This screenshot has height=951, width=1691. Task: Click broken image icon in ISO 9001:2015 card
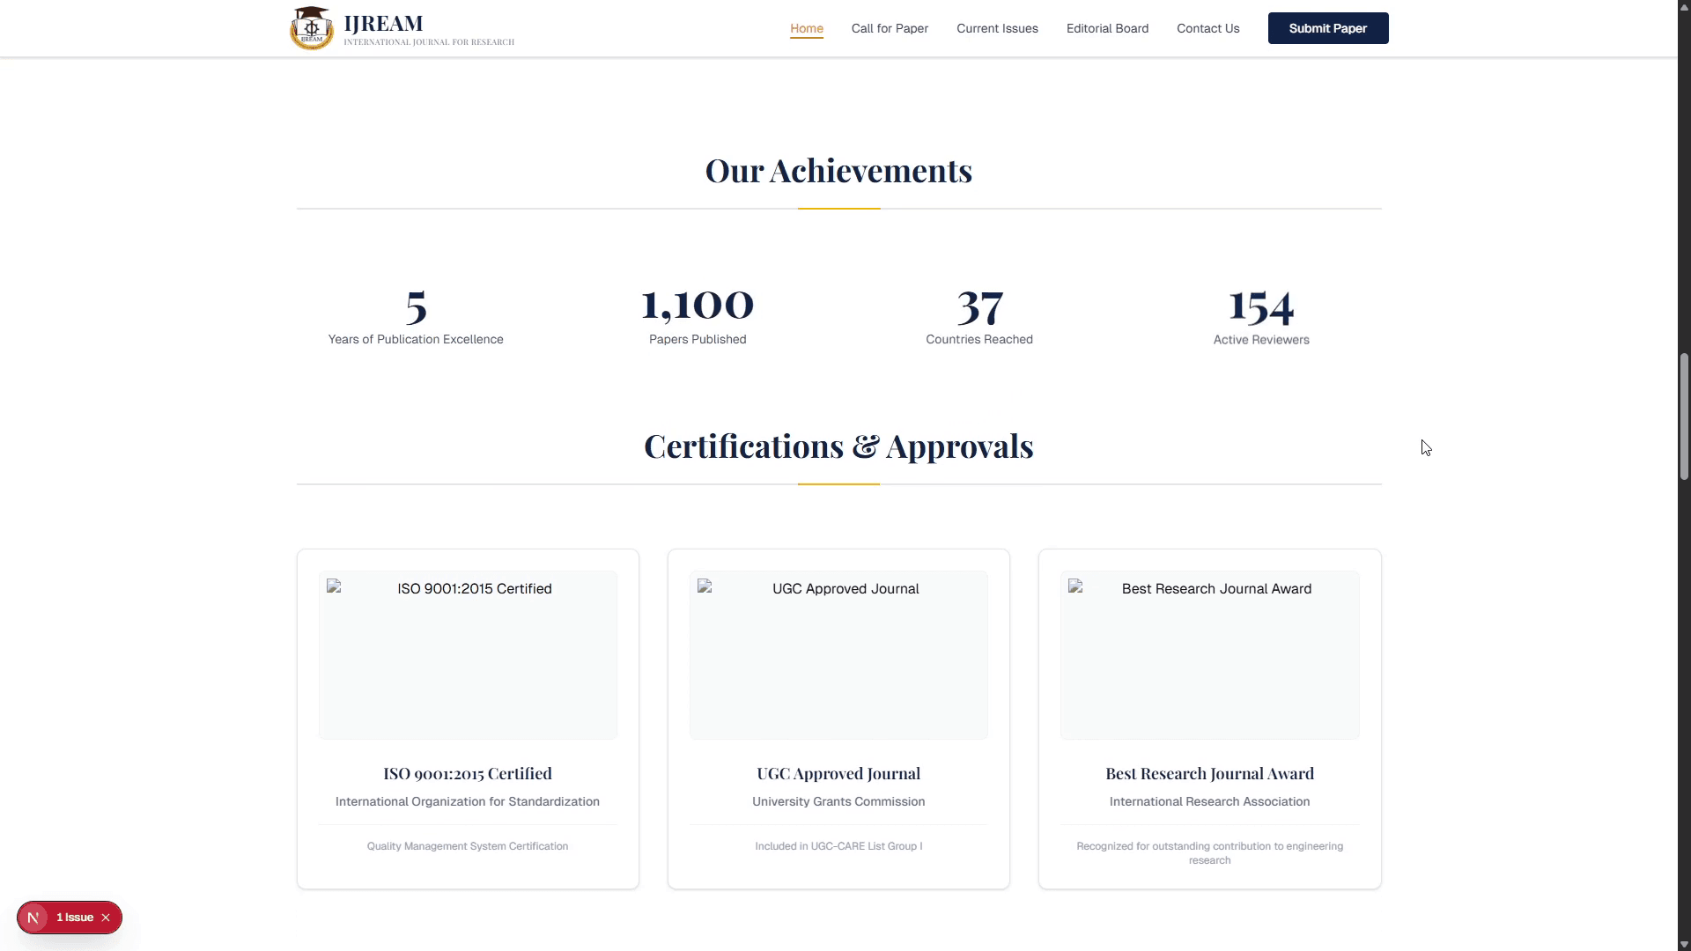point(334,586)
